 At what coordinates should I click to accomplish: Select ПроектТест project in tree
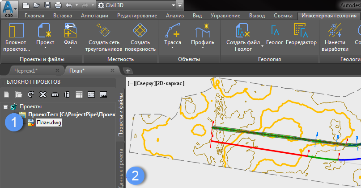click(x=72, y=114)
